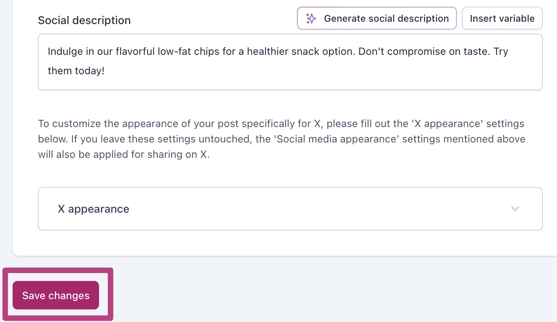Save changes to the settings
The height and width of the screenshot is (322, 557).
tap(56, 295)
